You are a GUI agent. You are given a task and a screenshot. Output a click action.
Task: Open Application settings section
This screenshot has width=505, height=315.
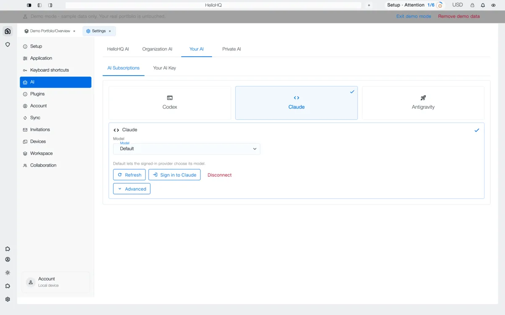(56, 58)
